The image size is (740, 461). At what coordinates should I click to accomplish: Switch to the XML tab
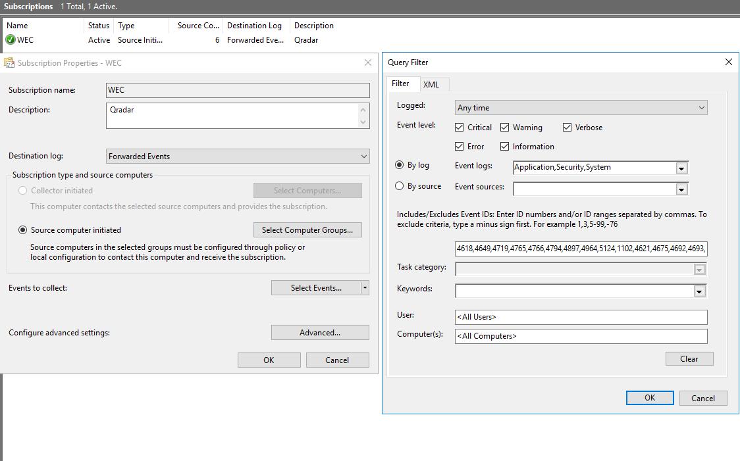point(433,84)
